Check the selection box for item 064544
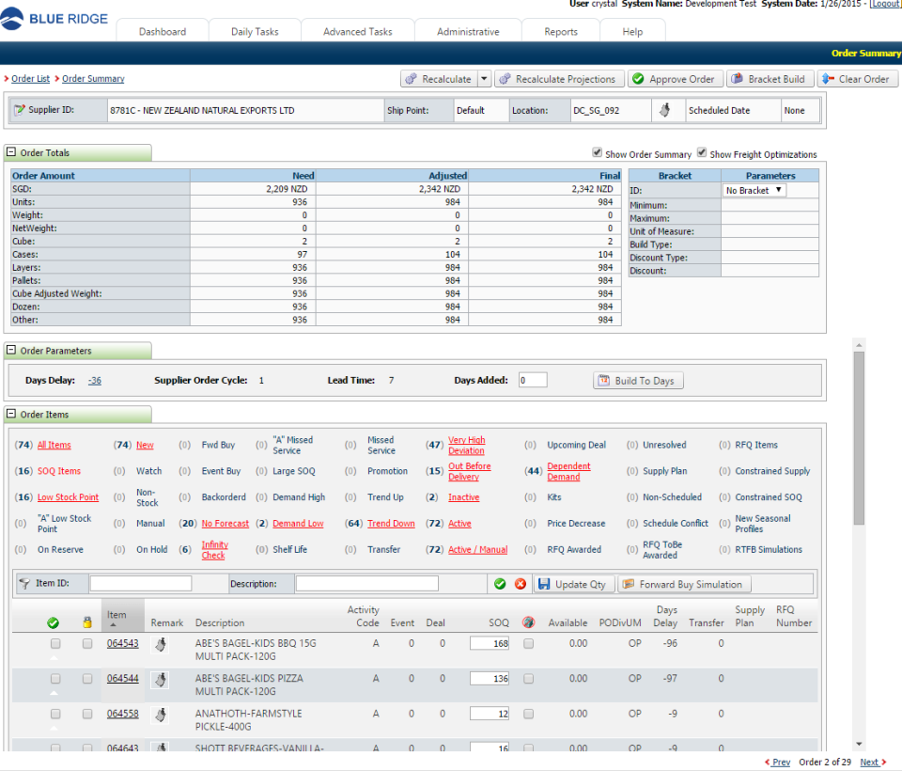 click(54, 678)
